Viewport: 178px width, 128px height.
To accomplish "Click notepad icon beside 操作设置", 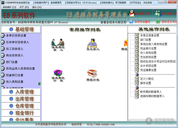I will point(137,83).
